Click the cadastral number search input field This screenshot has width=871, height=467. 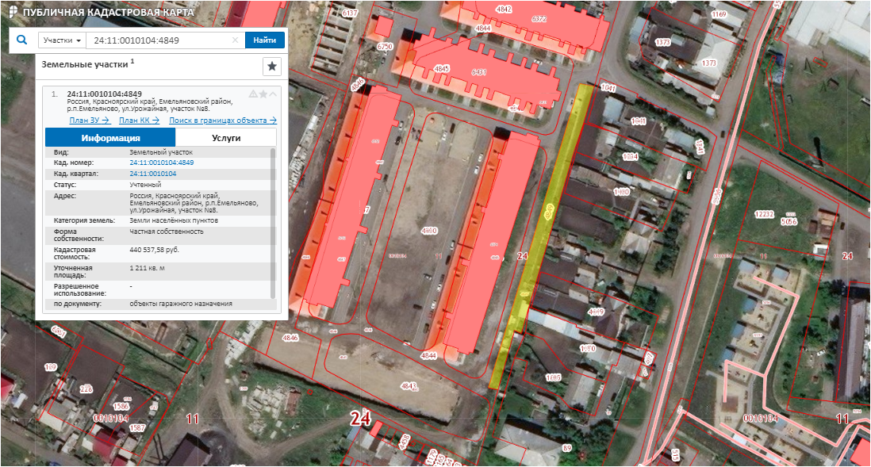[159, 40]
